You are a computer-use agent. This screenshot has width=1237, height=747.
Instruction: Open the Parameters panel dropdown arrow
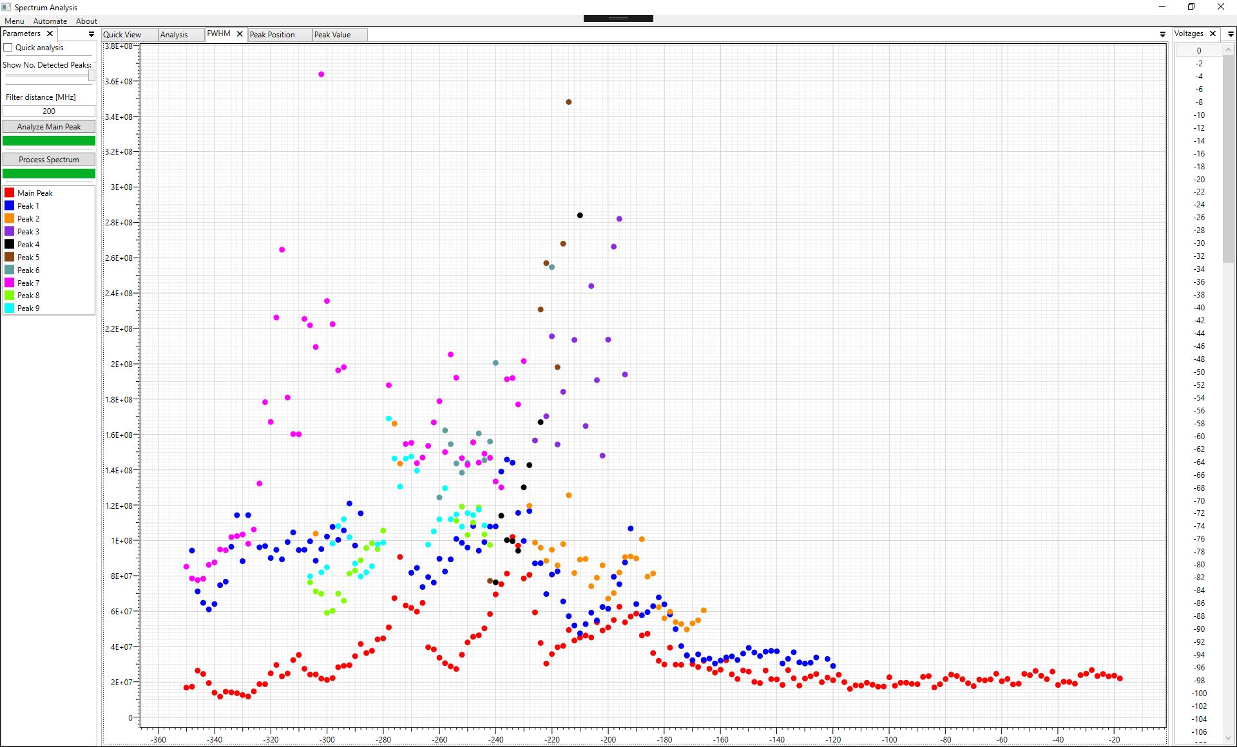[91, 34]
